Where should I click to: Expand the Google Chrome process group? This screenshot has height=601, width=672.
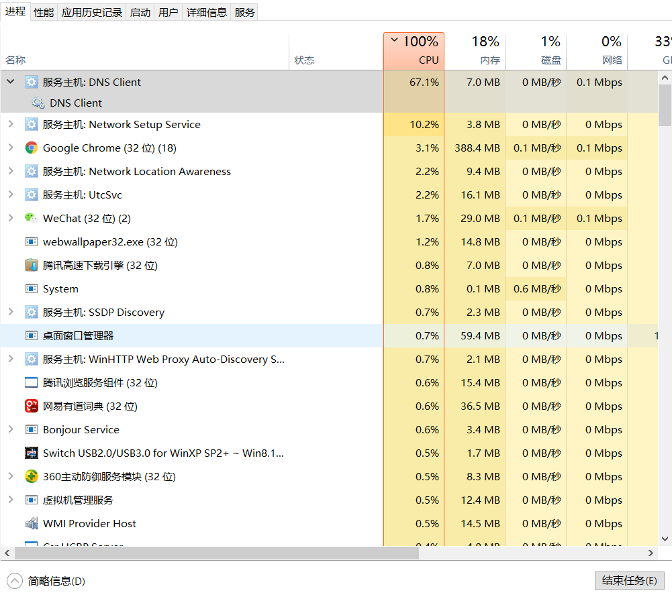11,148
